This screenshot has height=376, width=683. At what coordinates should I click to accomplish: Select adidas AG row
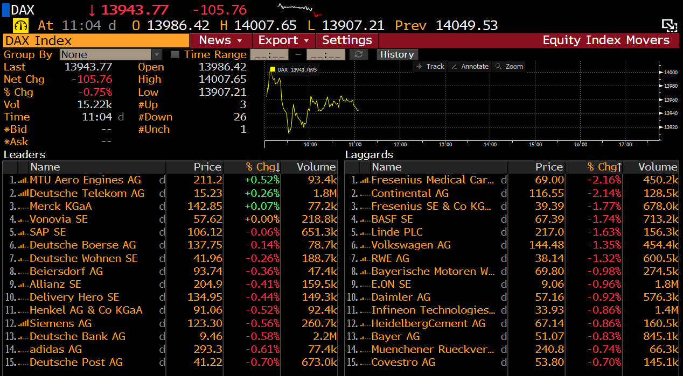(x=170, y=349)
